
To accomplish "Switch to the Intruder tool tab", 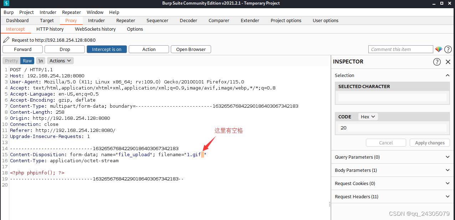I will click(96, 20).
